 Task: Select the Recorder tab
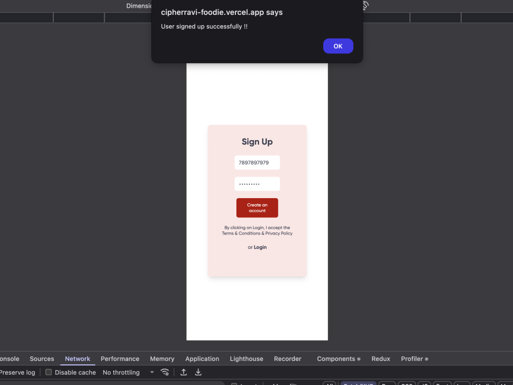click(288, 359)
